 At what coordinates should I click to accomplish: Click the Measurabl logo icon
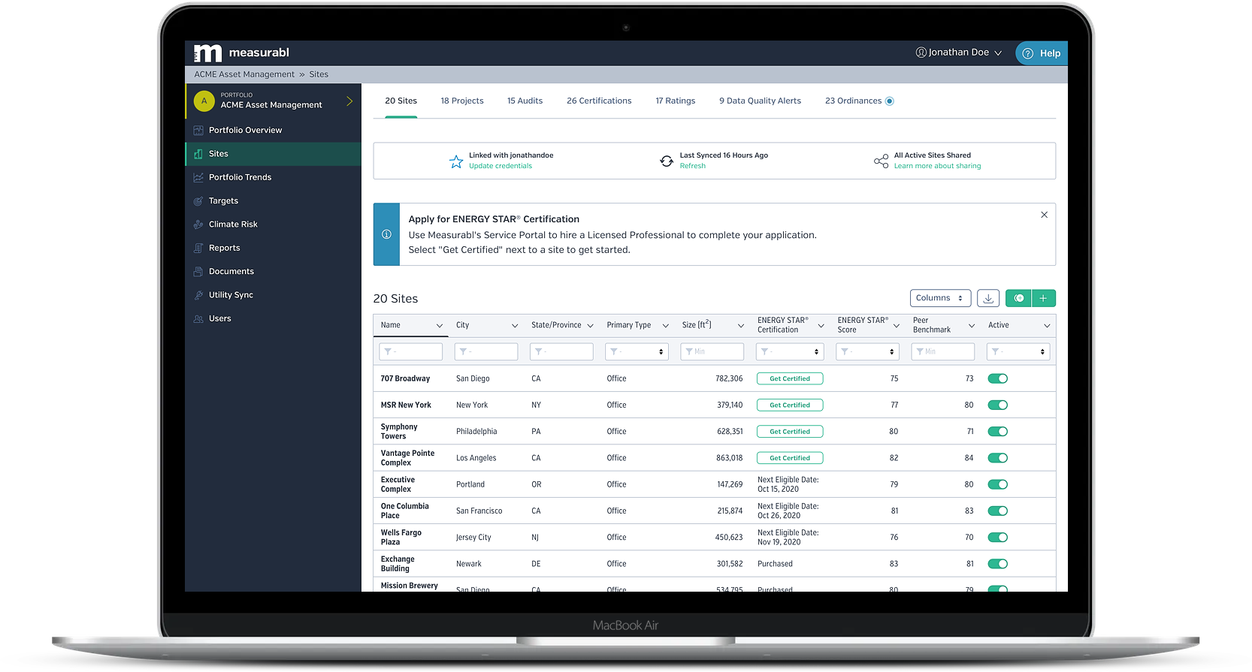207,53
